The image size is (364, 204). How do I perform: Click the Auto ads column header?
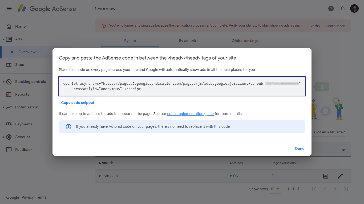236,163
